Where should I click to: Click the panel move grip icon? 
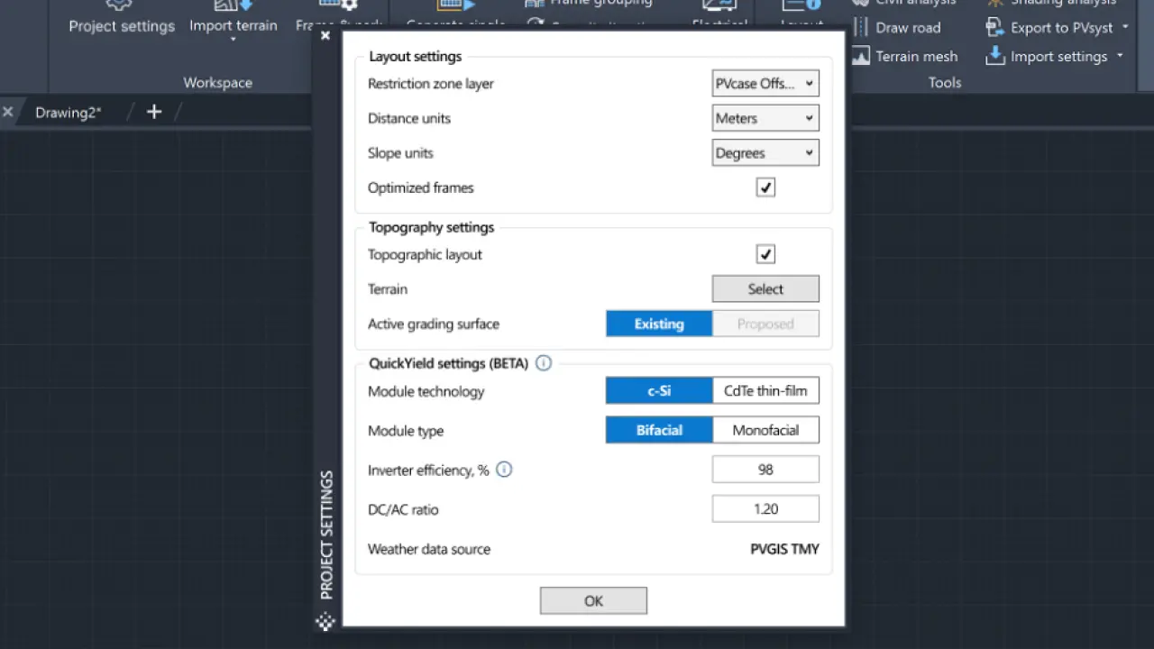tap(325, 621)
